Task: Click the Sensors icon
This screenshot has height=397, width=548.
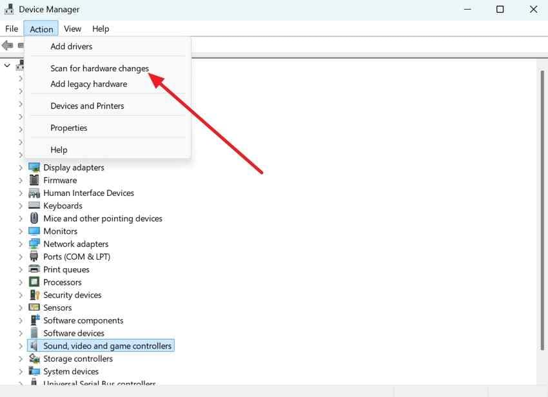Action: (34, 307)
